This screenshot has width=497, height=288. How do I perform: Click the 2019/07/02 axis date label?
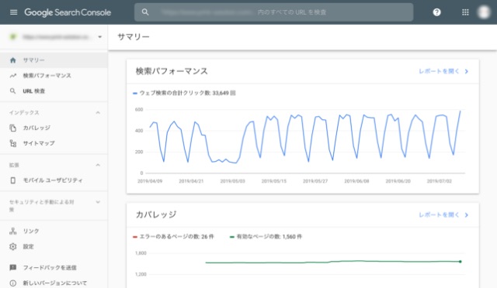(x=440, y=181)
